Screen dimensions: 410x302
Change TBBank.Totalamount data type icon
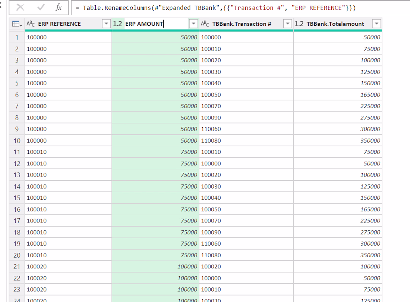(x=299, y=24)
